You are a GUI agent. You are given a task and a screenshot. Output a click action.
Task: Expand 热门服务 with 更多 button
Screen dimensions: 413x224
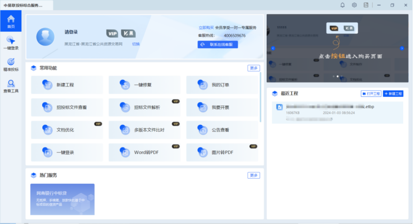pyautogui.click(x=254, y=175)
